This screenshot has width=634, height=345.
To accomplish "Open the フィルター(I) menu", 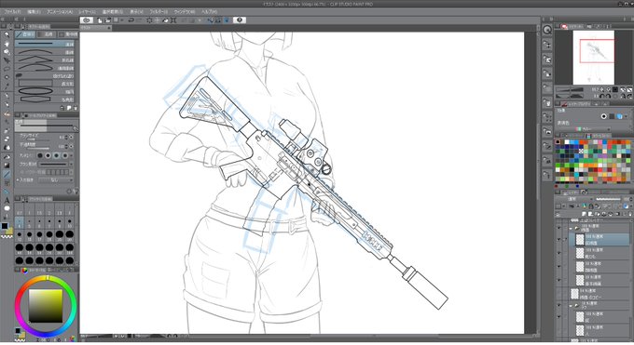I will pyautogui.click(x=158, y=12).
